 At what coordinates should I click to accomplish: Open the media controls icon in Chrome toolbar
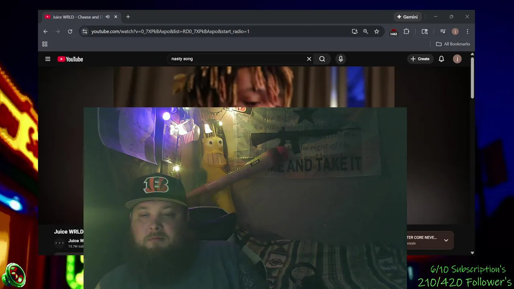coord(443,31)
